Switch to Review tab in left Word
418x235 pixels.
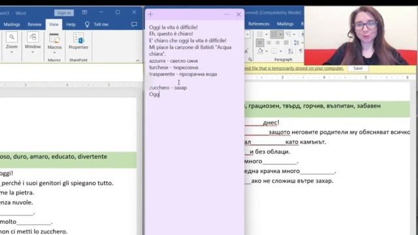pos(35,24)
